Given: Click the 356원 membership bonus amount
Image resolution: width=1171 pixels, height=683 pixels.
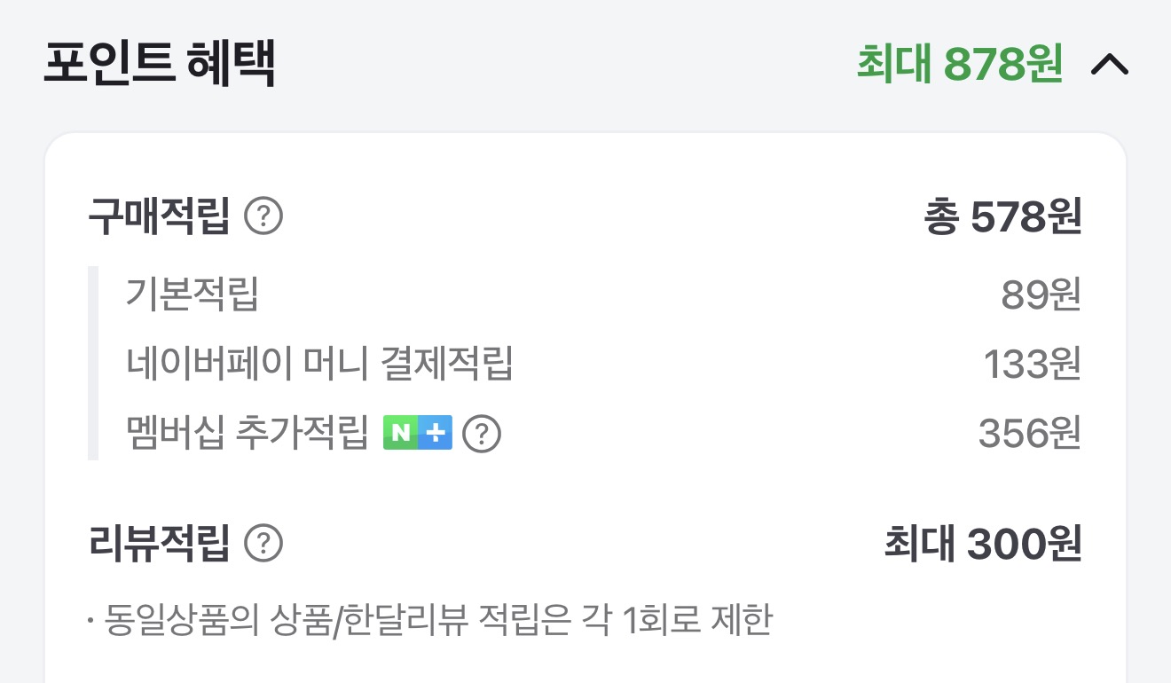Looking at the screenshot, I should (x=1030, y=432).
